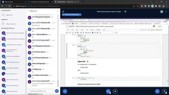Select user 6205 Рассказова Анастасия (Вы)
The height and width of the screenshot is (95, 169).
tap(13, 33)
